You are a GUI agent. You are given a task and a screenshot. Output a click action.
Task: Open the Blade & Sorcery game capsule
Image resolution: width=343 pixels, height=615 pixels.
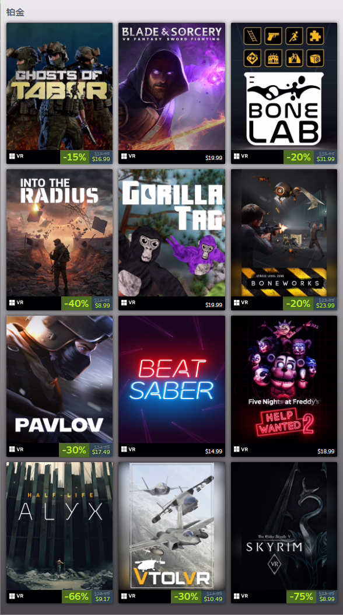[171, 86]
